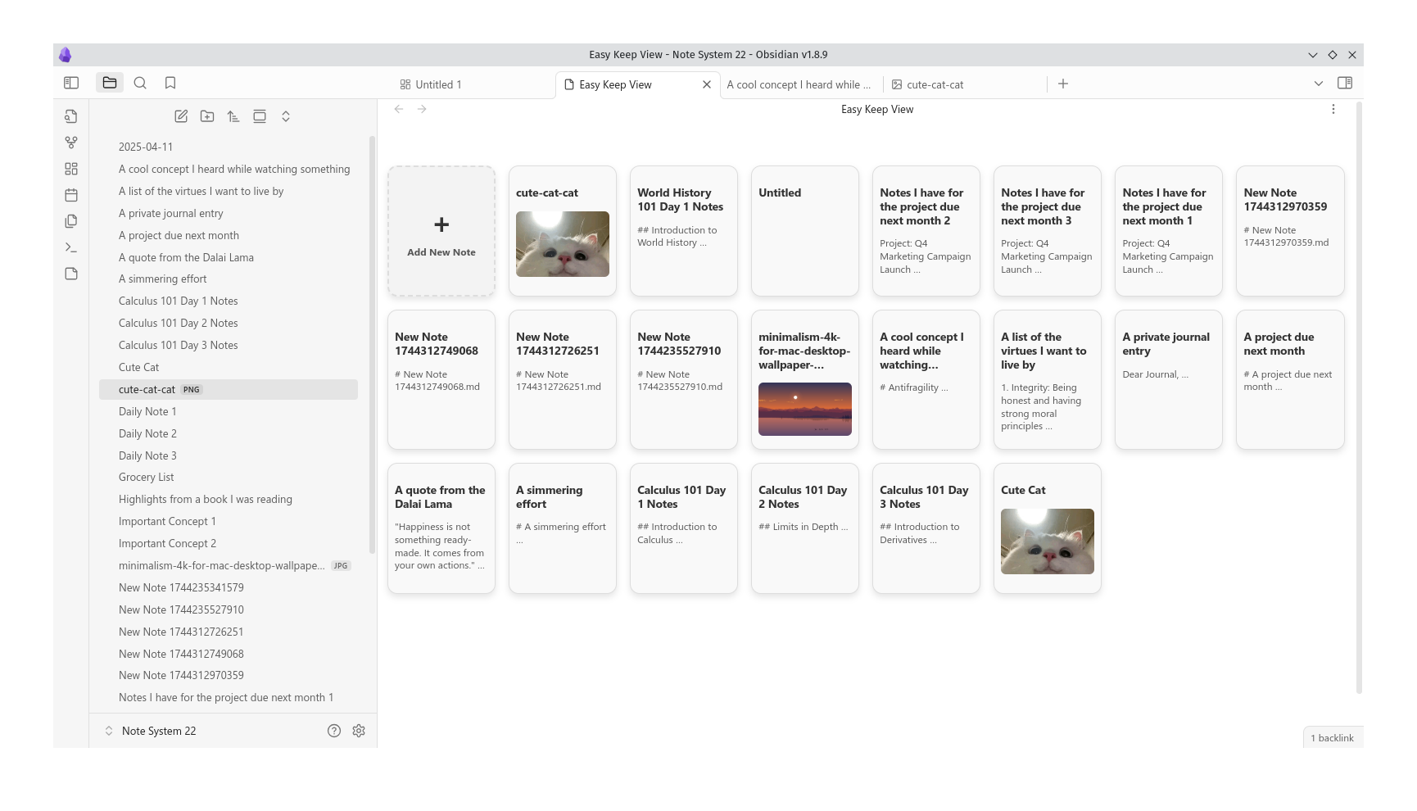Open World History 101 Day 1 Notes card
The width and height of the screenshot is (1417, 811).
[x=684, y=231]
